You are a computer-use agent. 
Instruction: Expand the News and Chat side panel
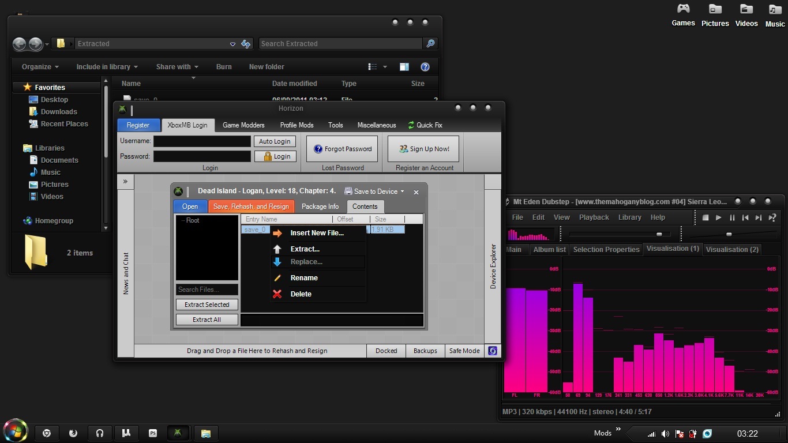coord(125,181)
